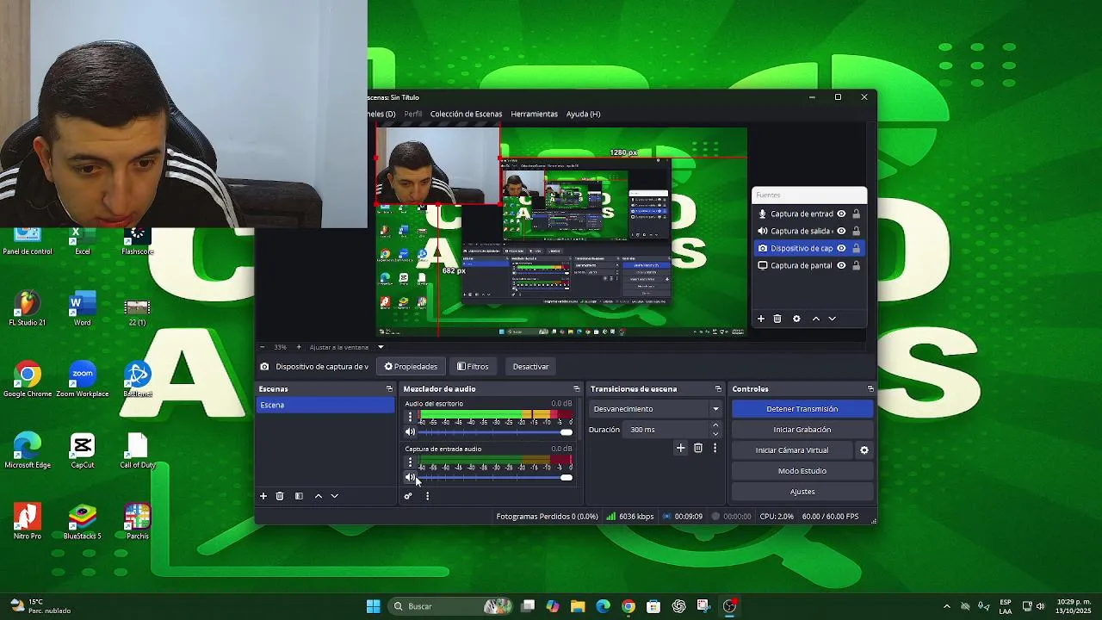Move selected source up in Fuentes
The height and width of the screenshot is (620, 1102).
point(816,319)
